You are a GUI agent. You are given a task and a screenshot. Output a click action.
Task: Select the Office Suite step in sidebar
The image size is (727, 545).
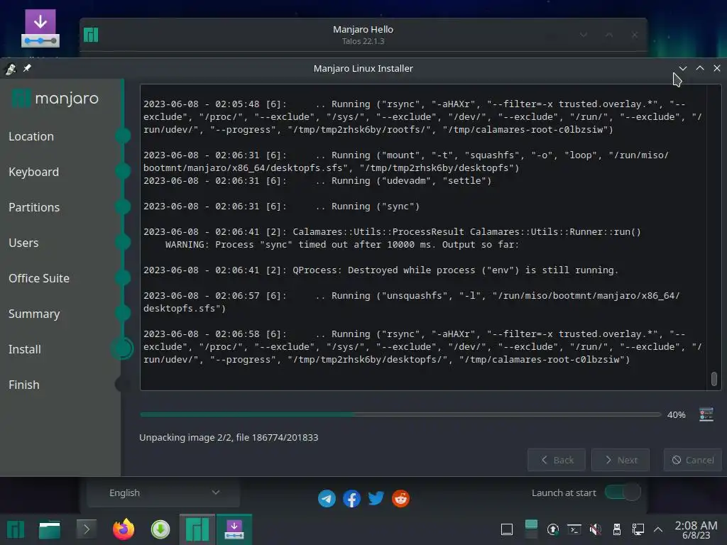[39, 278]
